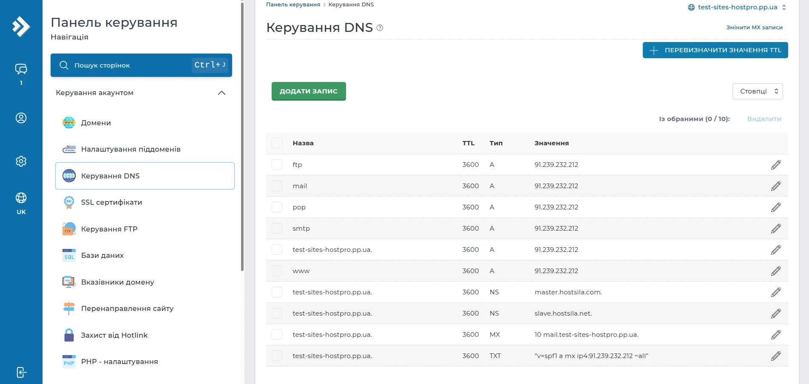This screenshot has width=809, height=384.
Task: Check the mail record checkbox
Action: click(277, 186)
